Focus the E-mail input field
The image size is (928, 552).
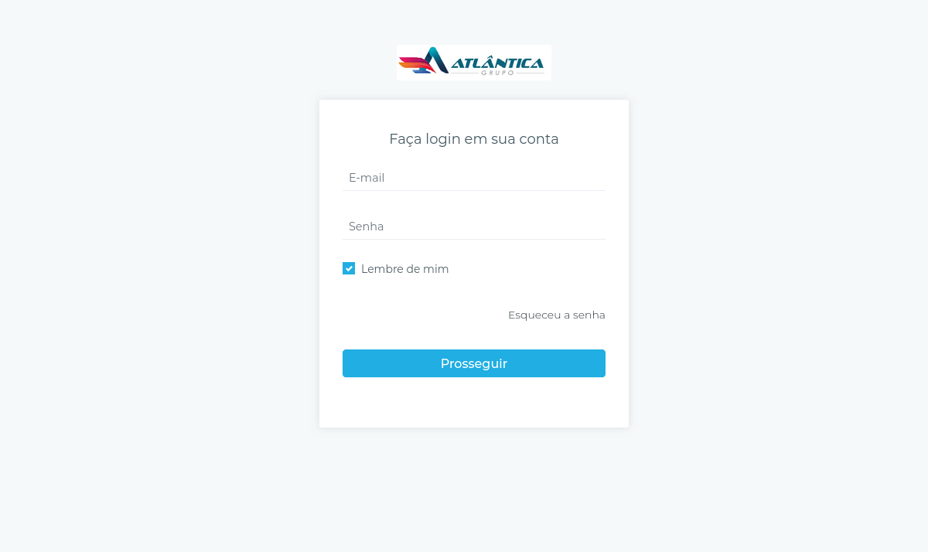pos(474,178)
